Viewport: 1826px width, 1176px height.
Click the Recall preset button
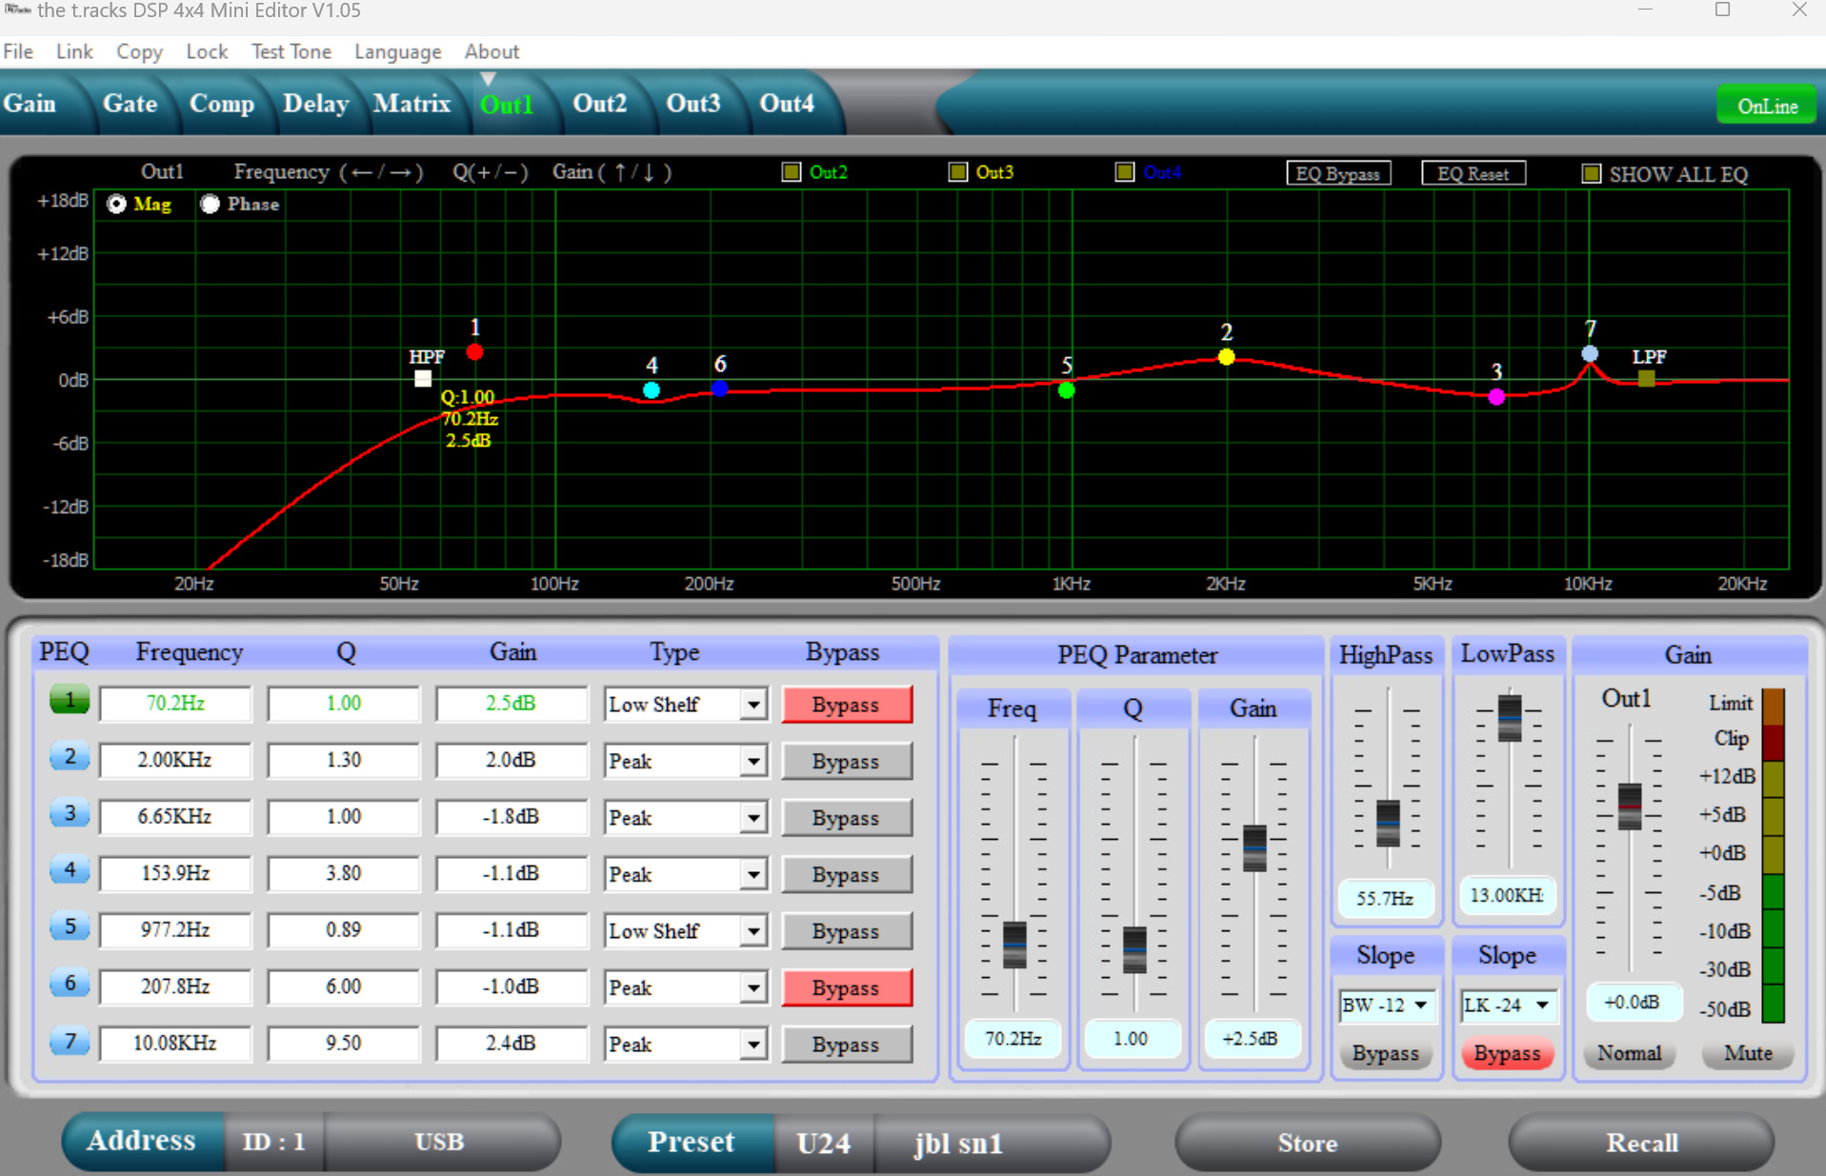point(1641,1143)
